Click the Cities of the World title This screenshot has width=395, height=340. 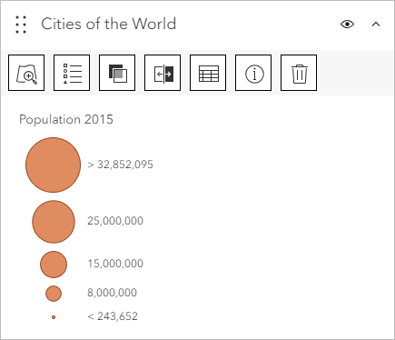(108, 24)
